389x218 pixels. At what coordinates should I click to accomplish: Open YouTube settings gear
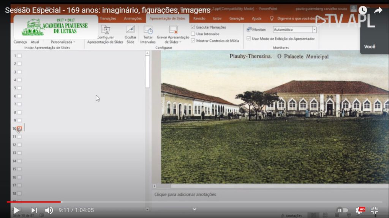[359, 210]
